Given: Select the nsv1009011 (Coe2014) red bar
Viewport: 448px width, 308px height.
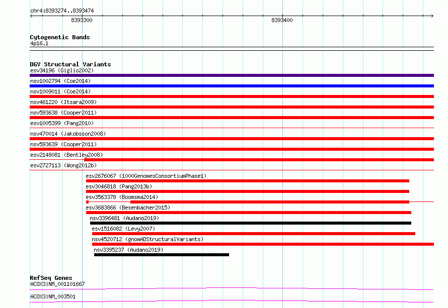Looking at the screenshot, I should (x=232, y=96).
